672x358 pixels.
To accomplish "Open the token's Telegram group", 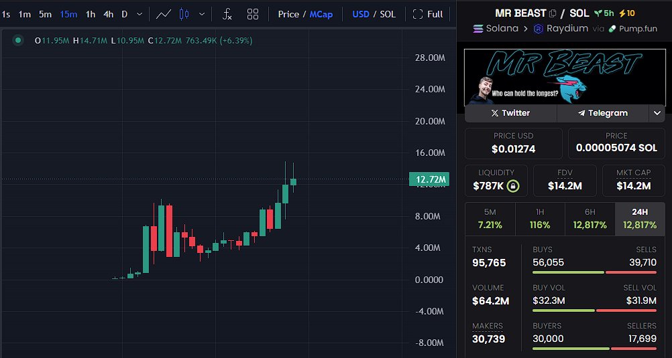I will click(602, 113).
